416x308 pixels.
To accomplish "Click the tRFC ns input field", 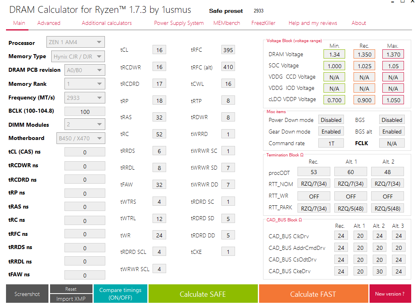I will [84, 234].
